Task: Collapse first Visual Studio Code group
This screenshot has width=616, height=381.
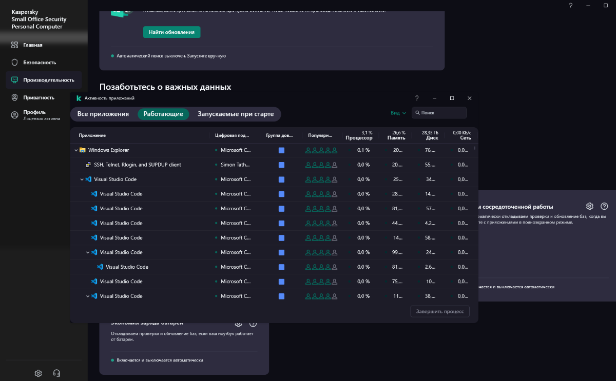Action: pyautogui.click(x=82, y=179)
